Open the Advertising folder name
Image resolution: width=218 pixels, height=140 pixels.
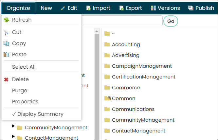tap(126, 55)
